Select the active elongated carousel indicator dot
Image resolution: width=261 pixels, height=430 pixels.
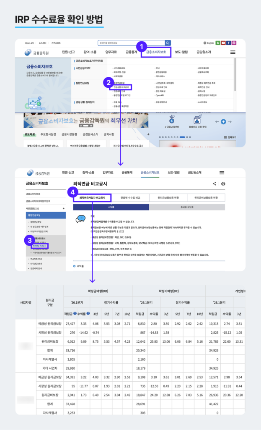(182, 137)
